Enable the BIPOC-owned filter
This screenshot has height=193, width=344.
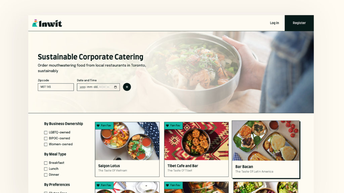coord(46,138)
